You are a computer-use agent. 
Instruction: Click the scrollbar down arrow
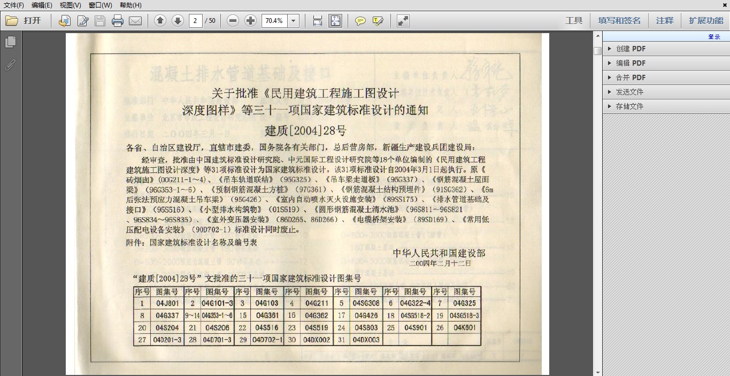pos(597,372)
